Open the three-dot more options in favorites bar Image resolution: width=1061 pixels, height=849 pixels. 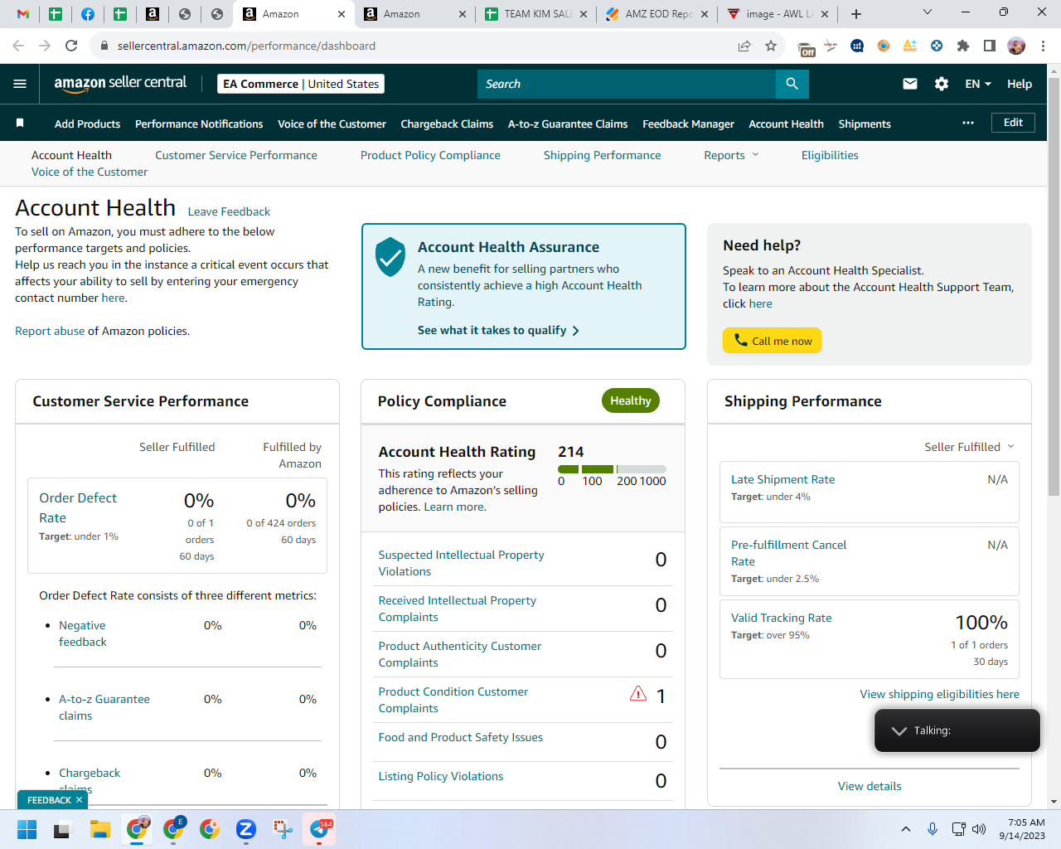pyautogui.click(x=968, y=123)
